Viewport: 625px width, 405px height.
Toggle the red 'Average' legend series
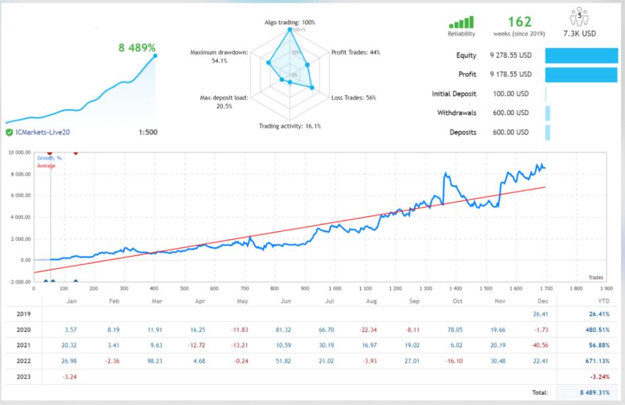[x=46, y=166]
